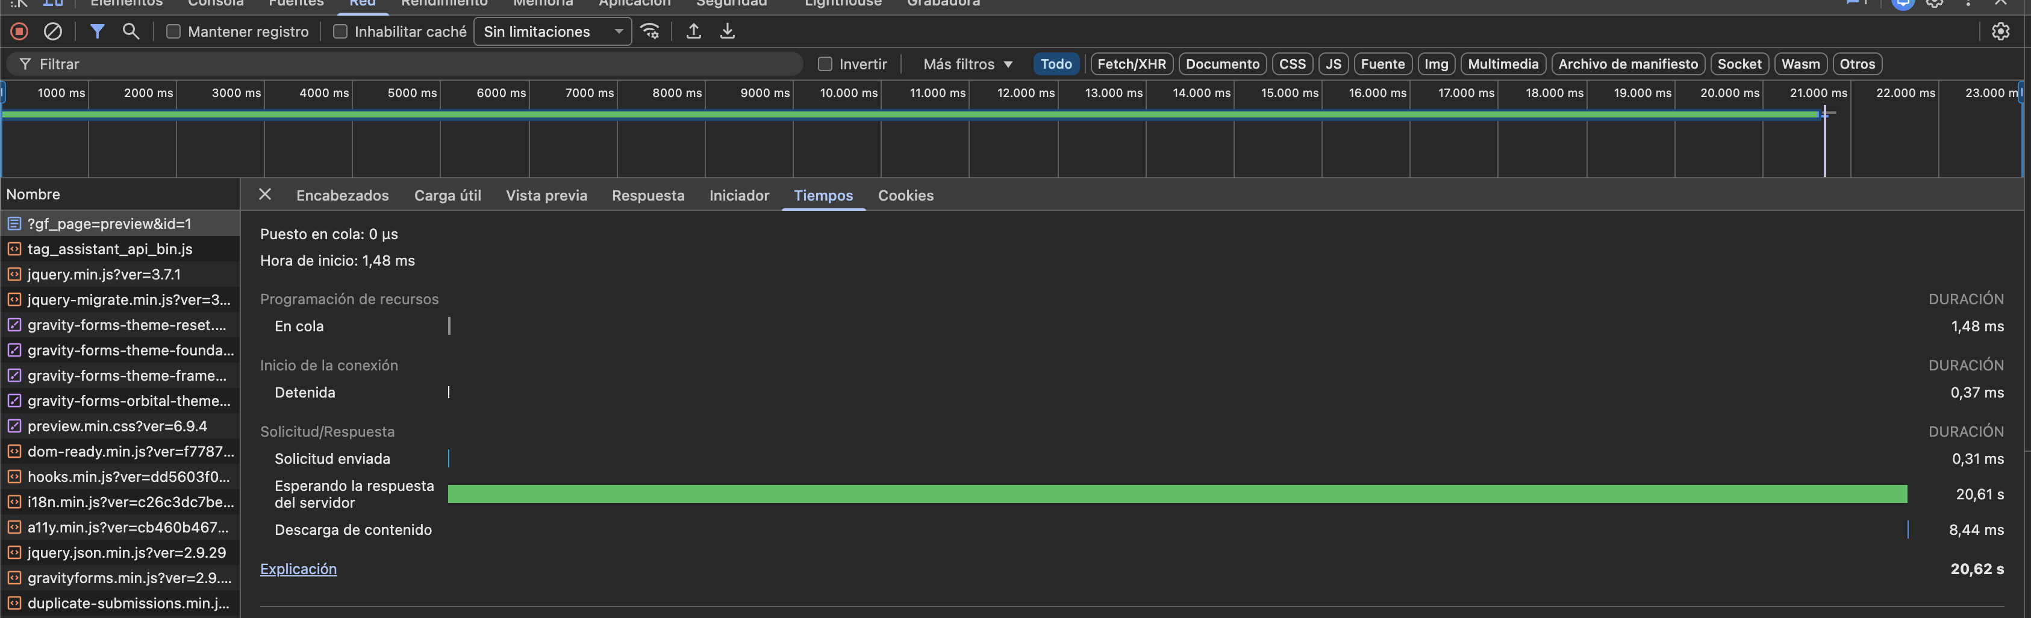This screenshot has height=618, width=2031.
Task: Export HAR file with download icon
Action: tap(727, 31)
